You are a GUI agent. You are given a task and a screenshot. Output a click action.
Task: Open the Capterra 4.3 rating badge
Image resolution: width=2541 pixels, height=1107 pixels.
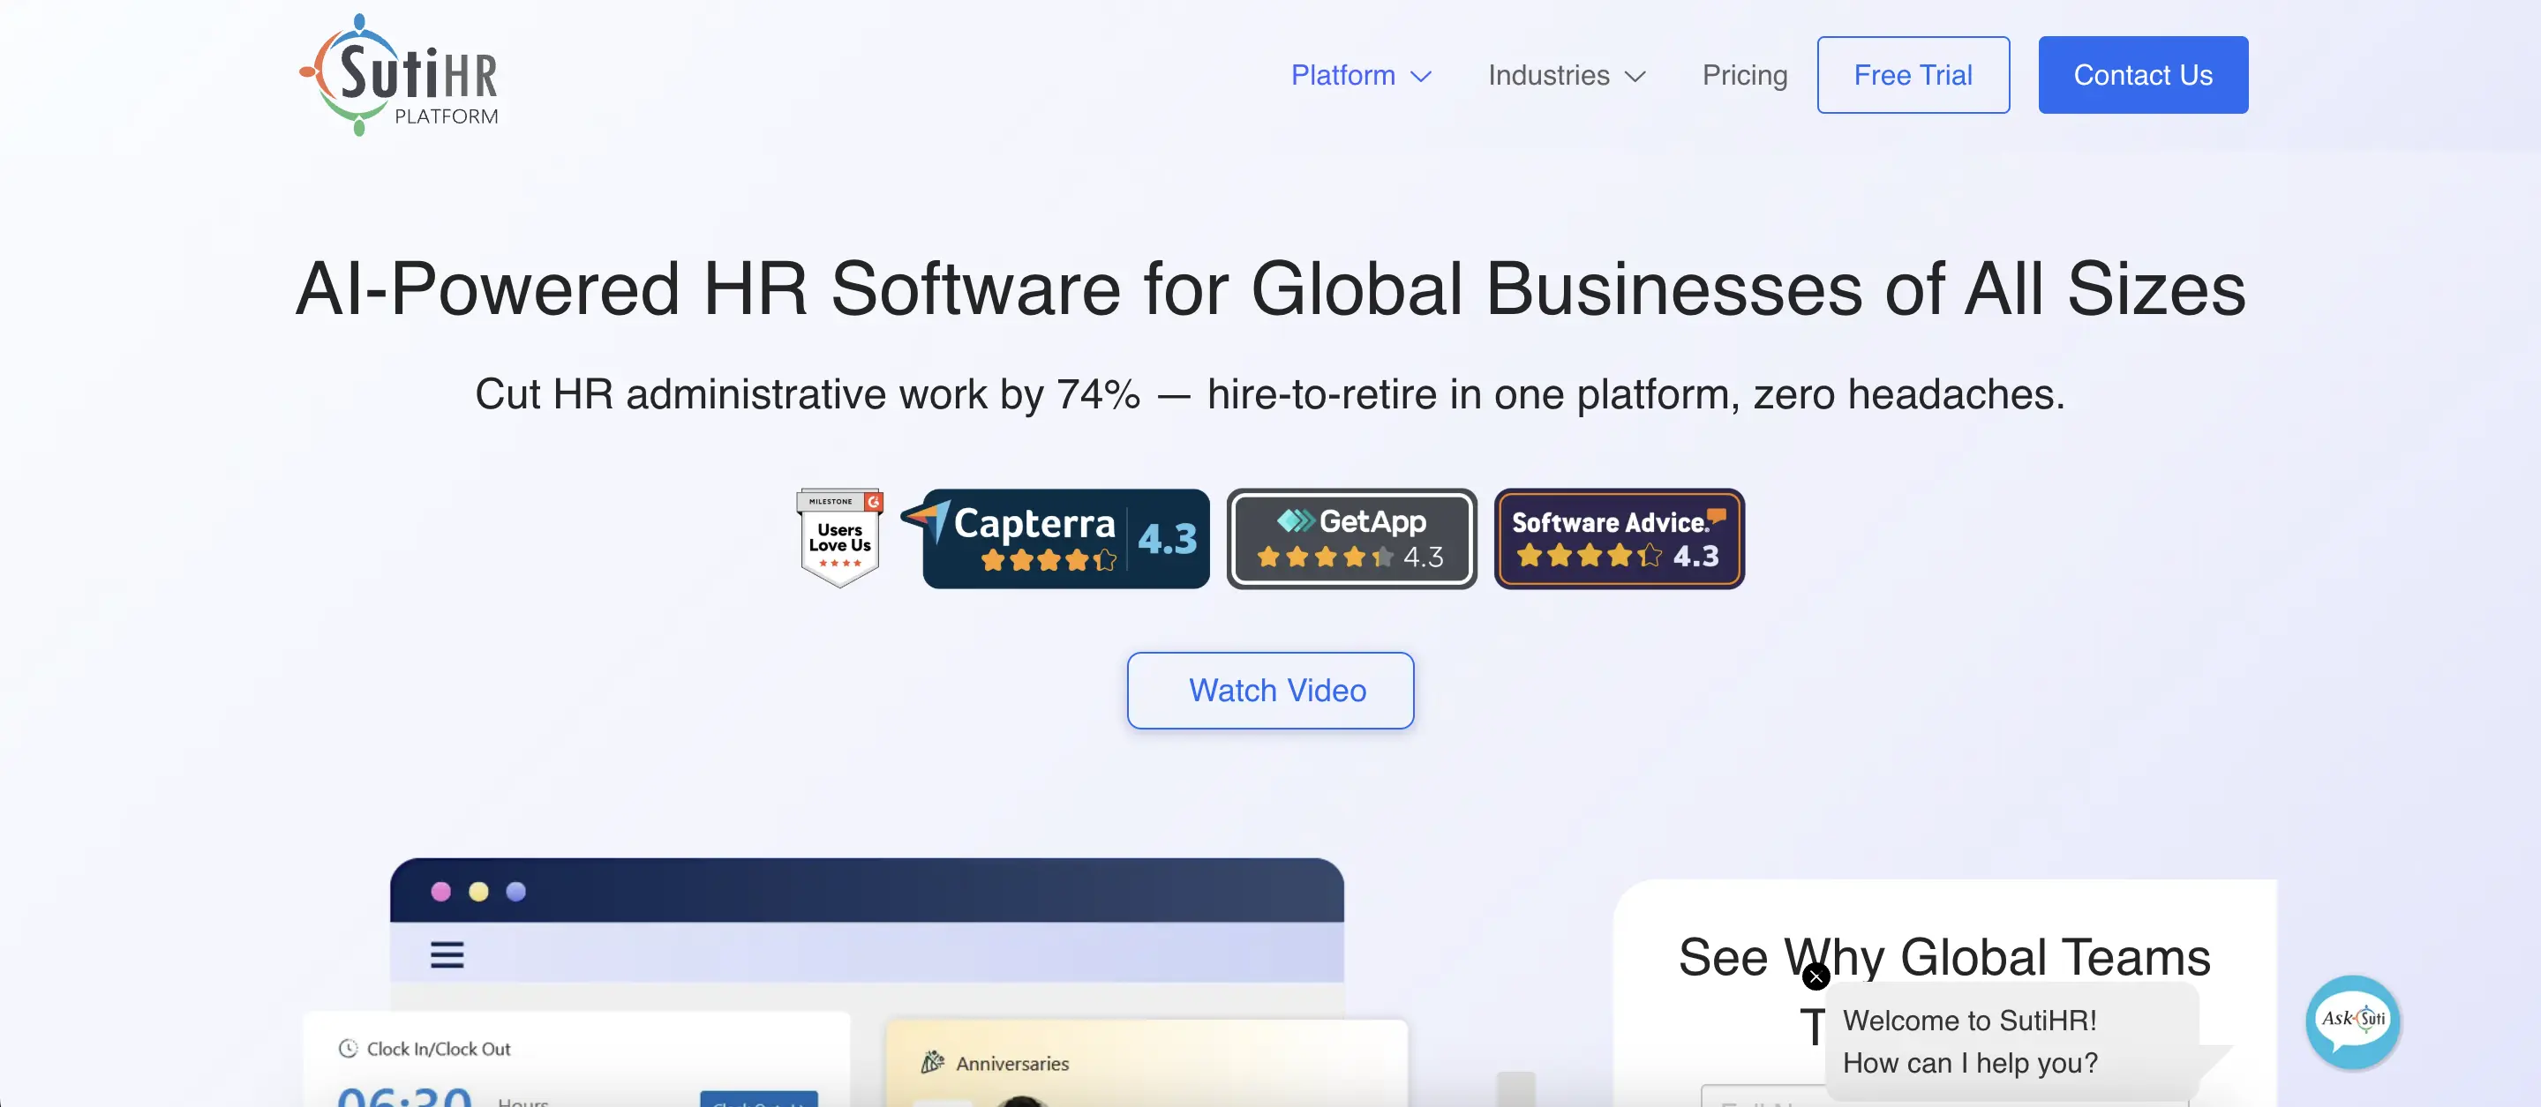tap(1065, 539)
